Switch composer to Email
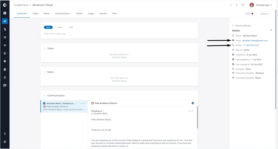Screen dimensions: 278x149 point(59,27)
